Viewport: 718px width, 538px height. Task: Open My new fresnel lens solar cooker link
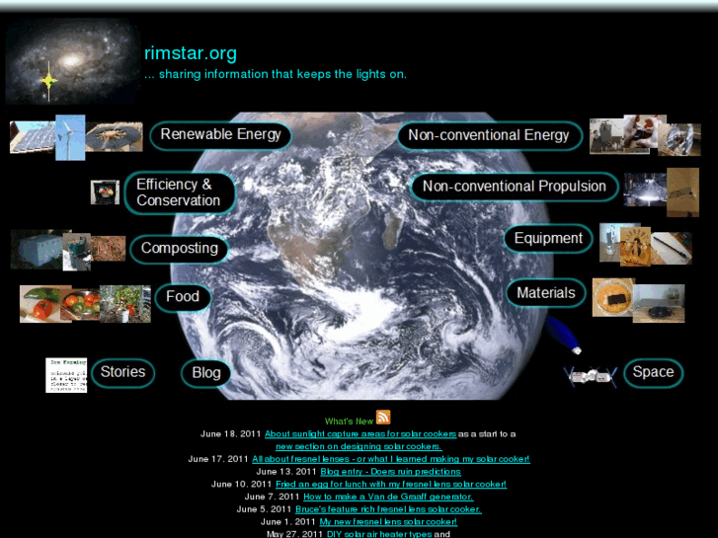pyautogui.click(x=388, y=521)
